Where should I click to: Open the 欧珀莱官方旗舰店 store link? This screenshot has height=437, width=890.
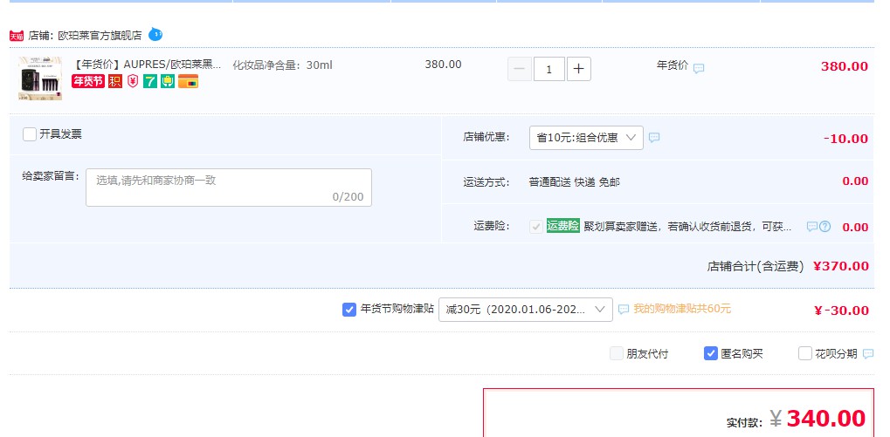[x=100, y=36]
